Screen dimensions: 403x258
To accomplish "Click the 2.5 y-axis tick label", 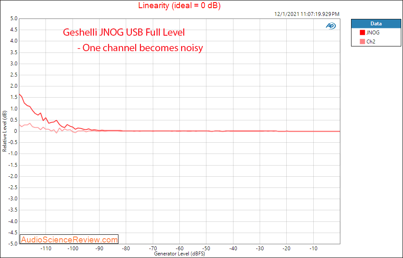I will click(14, 75).
